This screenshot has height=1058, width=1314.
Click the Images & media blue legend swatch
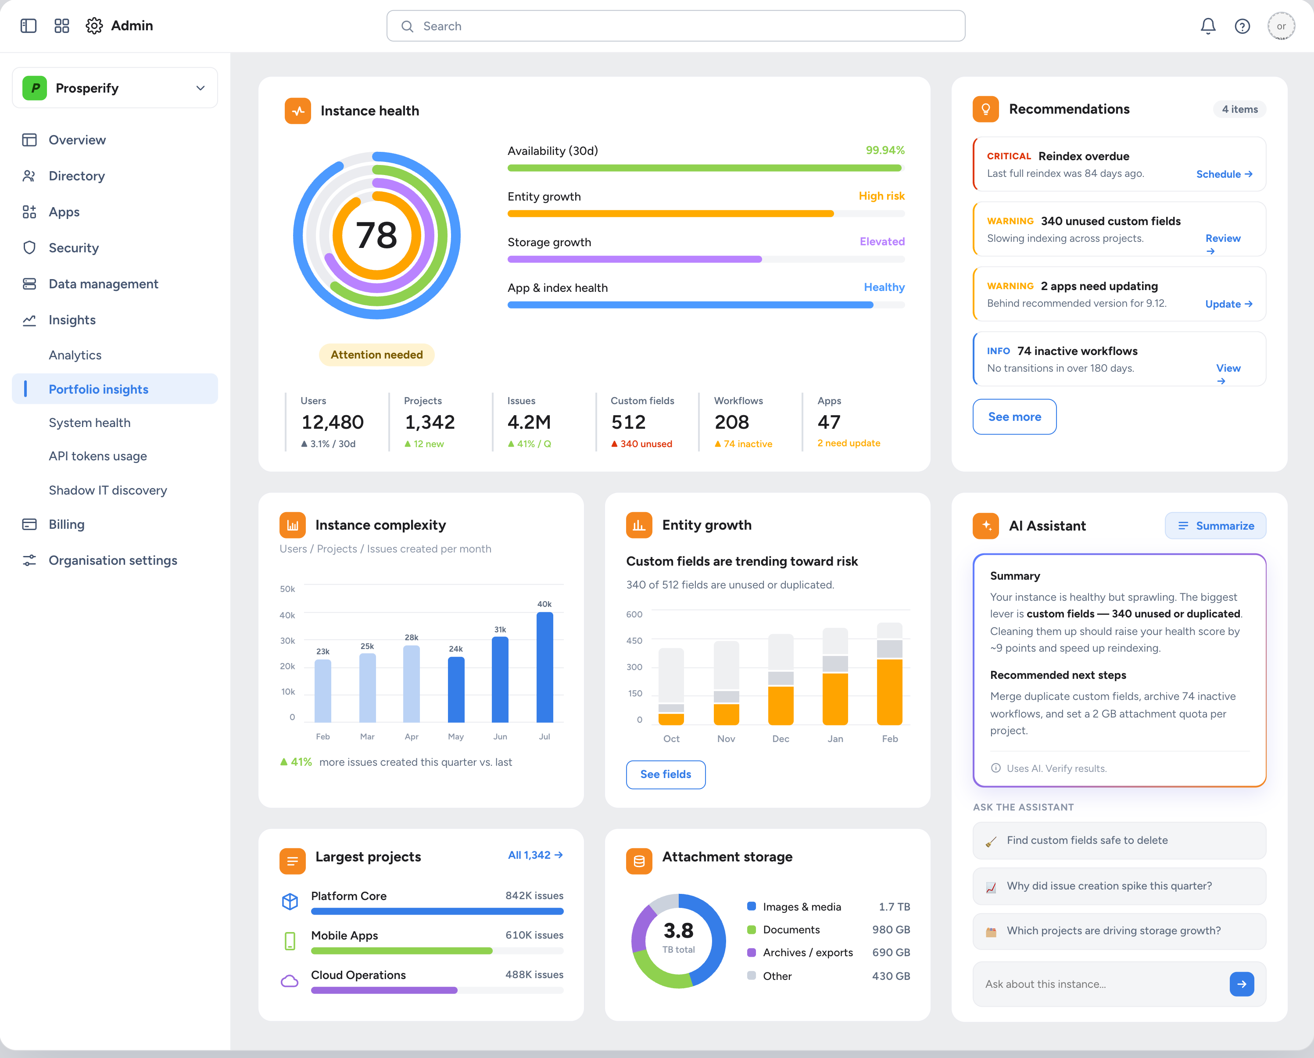[752, 906]
